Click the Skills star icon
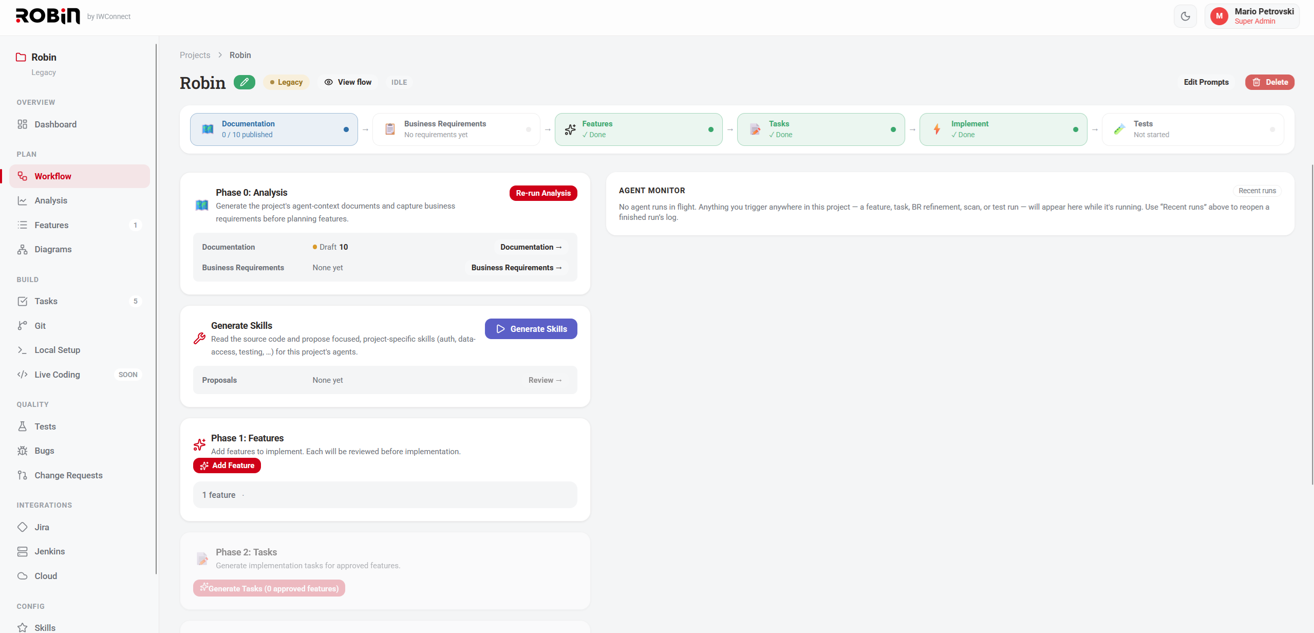This screenshot has height=633, width=1314. [22, 628]
